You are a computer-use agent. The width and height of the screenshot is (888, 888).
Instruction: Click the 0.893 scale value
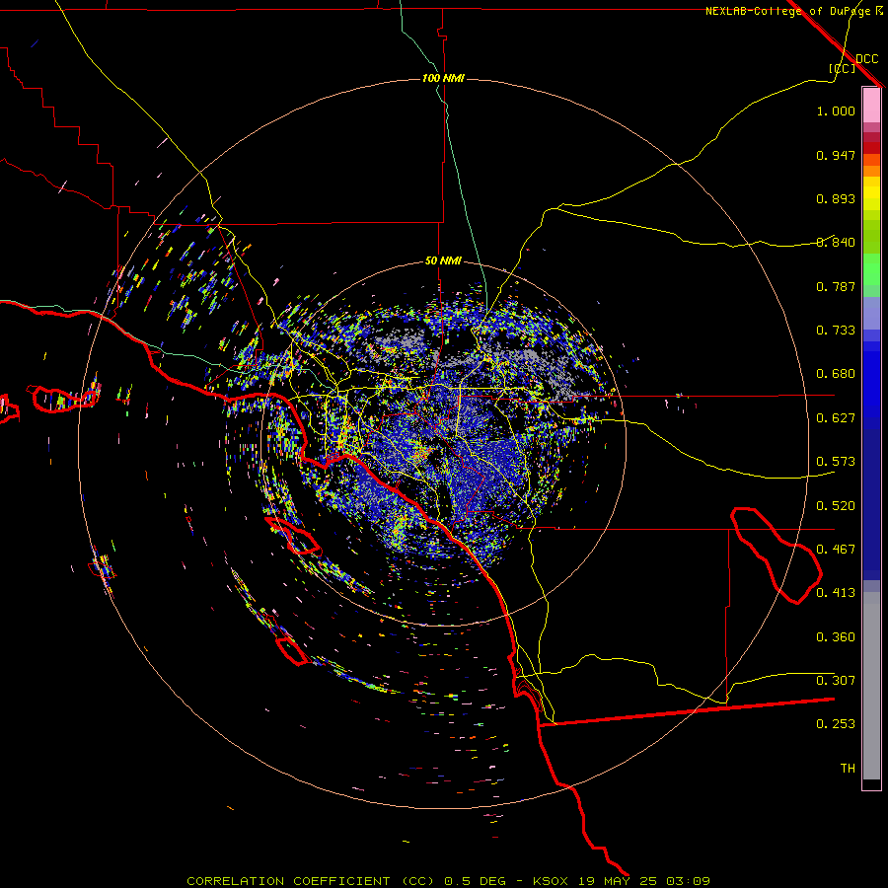836,198
